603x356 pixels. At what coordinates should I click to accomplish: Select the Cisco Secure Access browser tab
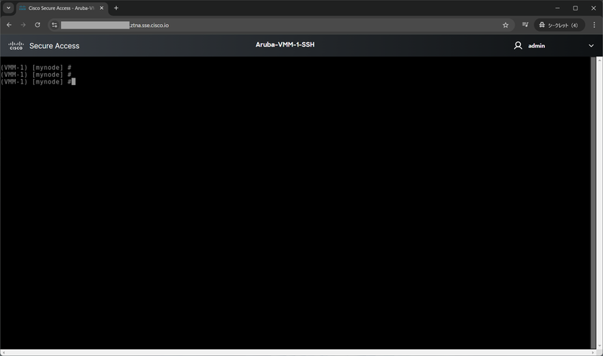point(62,8)
